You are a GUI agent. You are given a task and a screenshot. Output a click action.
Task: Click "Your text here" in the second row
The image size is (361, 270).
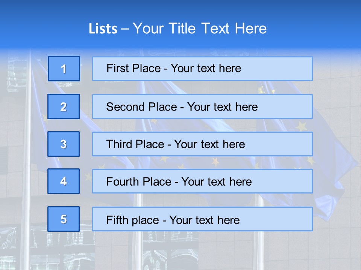(x=222, y=107)
